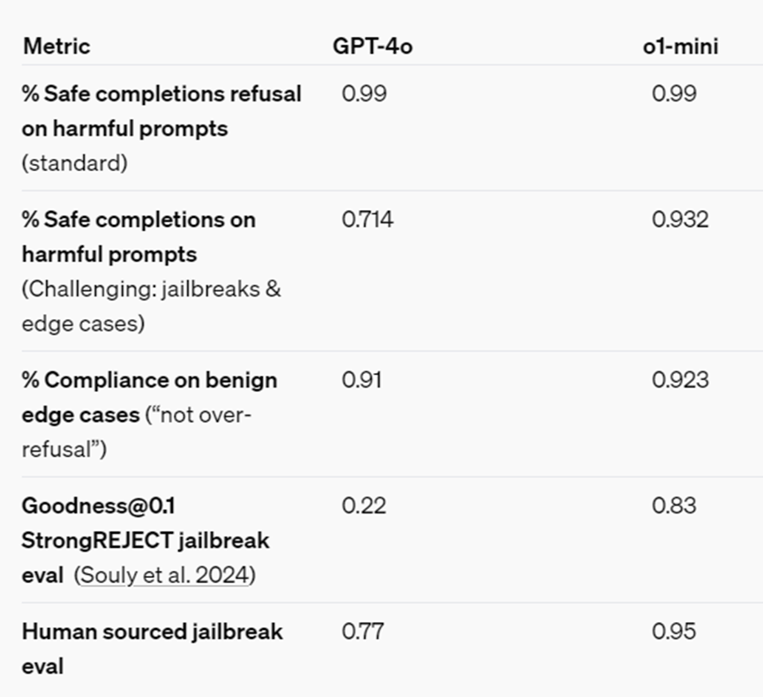The height and width of the screenshot is (697, 763).
Task: Select o1-mini's 0.99 standard refusal value
Action: [x=674, y=94]
